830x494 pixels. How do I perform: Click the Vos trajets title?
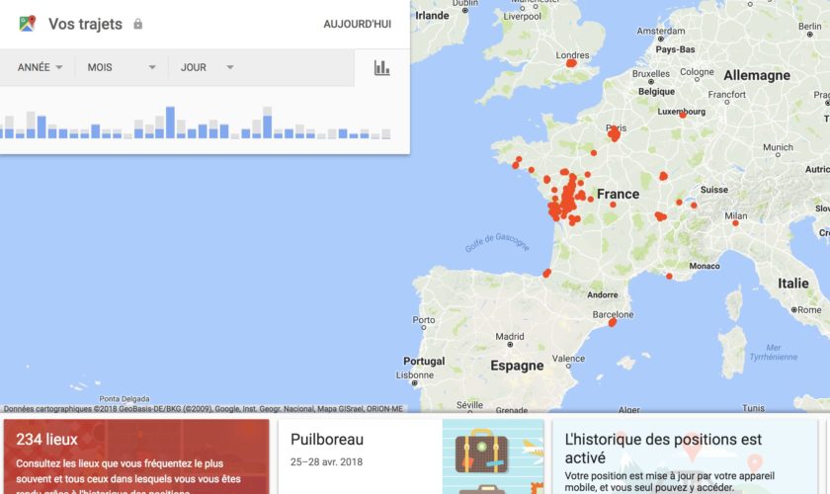point(85,25)
